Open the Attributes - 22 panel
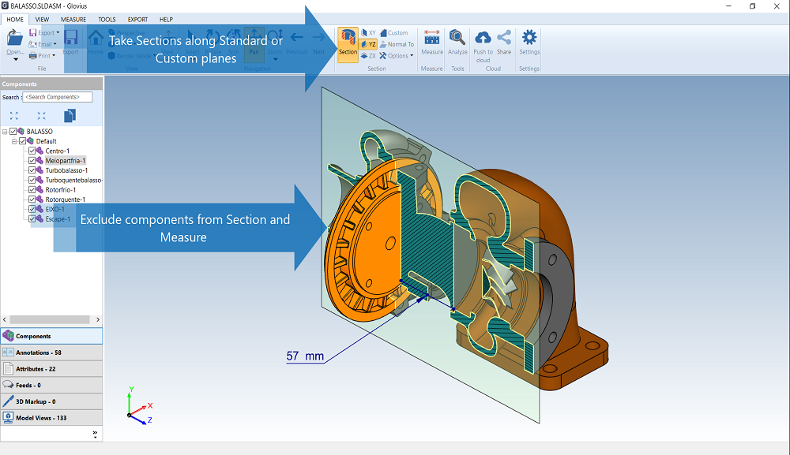 (x=51, y=368)
